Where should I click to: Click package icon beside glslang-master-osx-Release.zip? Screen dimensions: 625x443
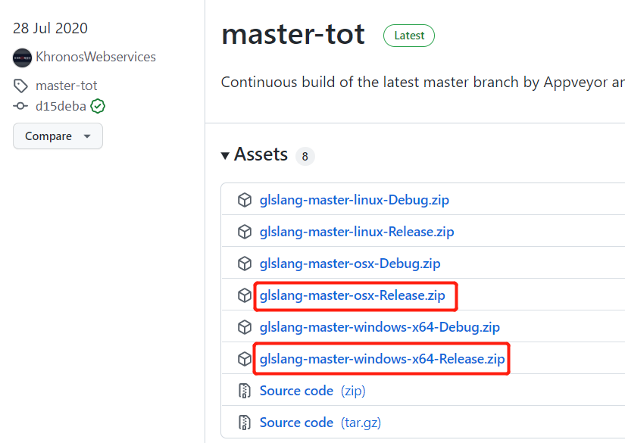(245, 295)
